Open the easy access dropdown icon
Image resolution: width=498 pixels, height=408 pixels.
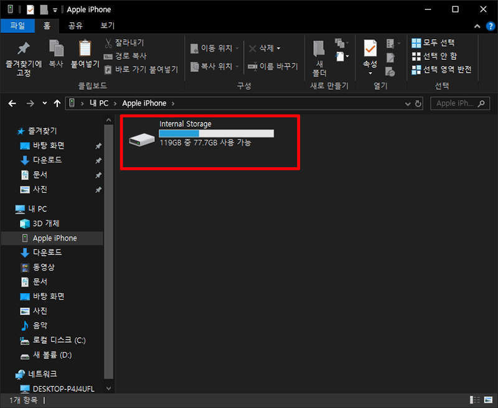[342, 57]
